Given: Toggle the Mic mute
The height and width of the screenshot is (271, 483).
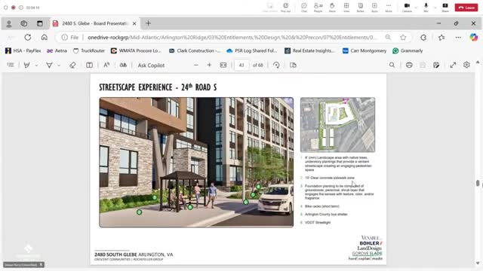Looking at the screenshot, I should [x=426, y=8].
